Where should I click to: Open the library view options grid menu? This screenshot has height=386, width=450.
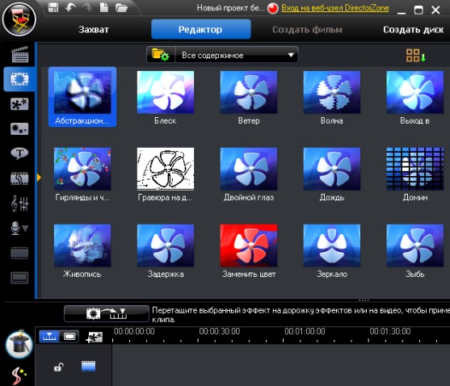(x=415, y=55)
